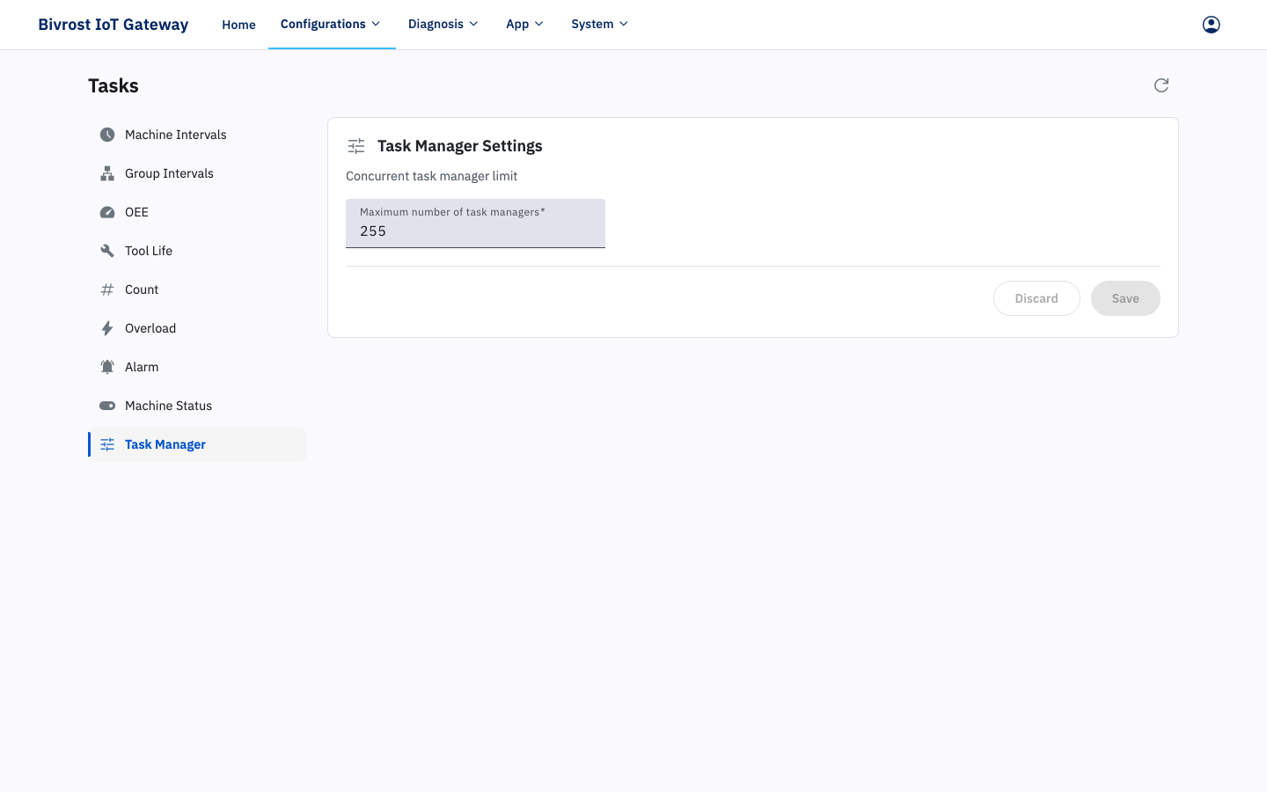
Task: Expand the System dropdown chevron
Action: (x=624, y=24)
